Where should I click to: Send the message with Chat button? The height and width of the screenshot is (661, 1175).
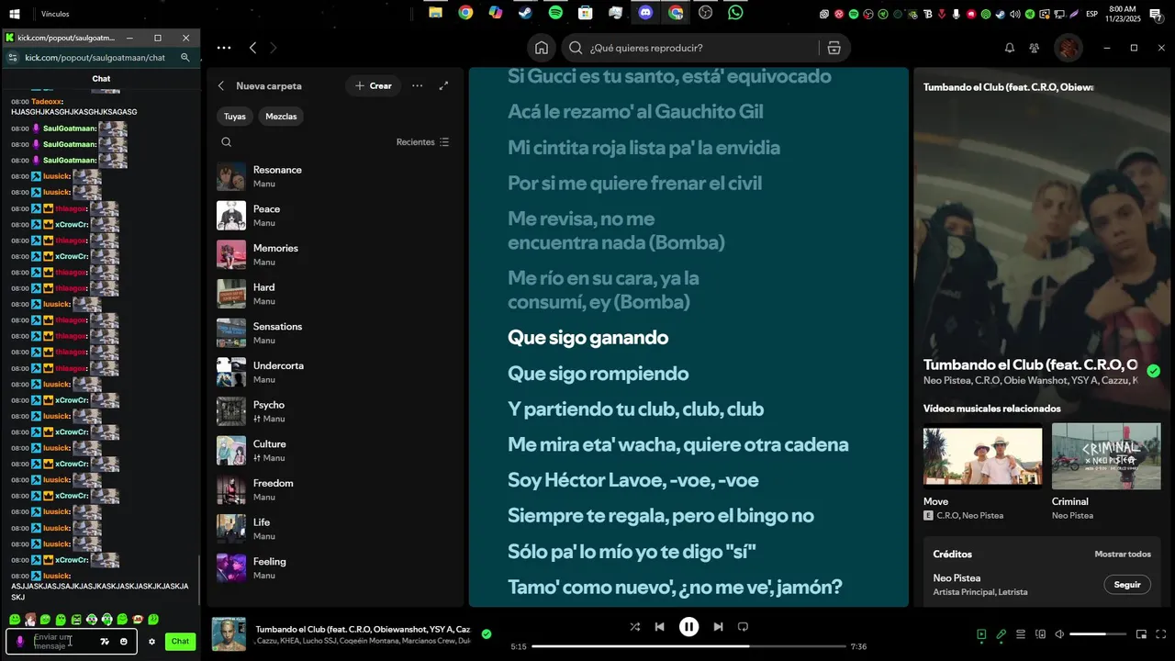(x=180, y=642)
